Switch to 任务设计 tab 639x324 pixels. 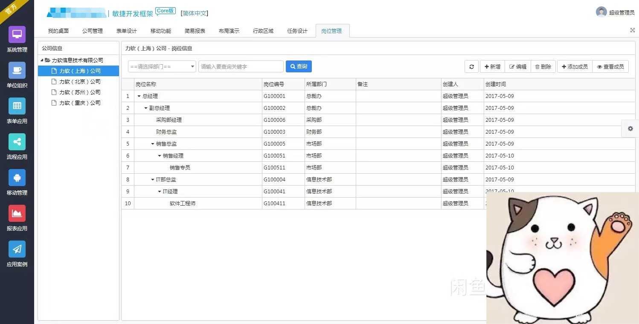(x=297, y=31)
